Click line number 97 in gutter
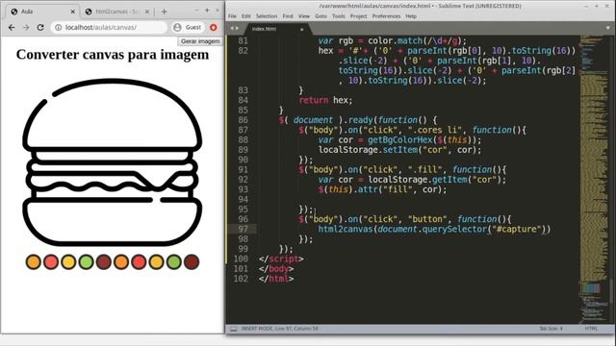The height and width of the screenshot is (346, 616). [x=244, y=229]
